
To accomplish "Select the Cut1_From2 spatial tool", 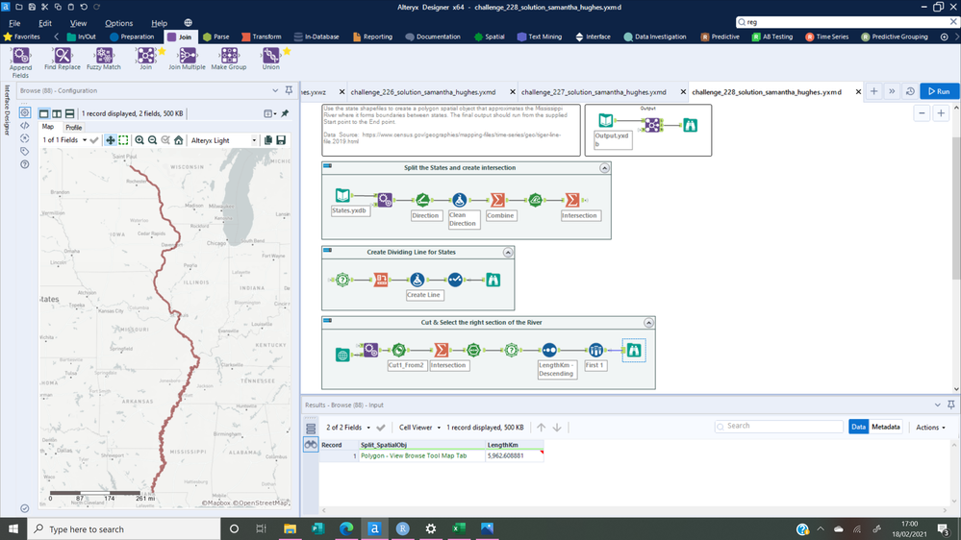I will point(399,350).
